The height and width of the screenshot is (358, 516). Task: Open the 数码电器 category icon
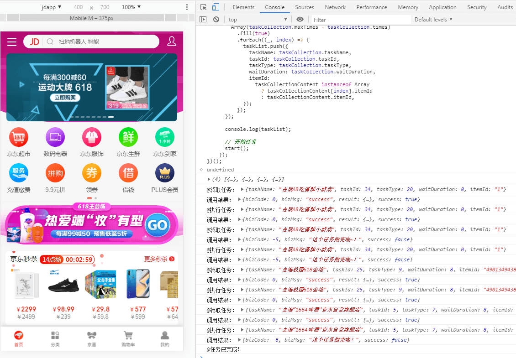click(55, 137)
